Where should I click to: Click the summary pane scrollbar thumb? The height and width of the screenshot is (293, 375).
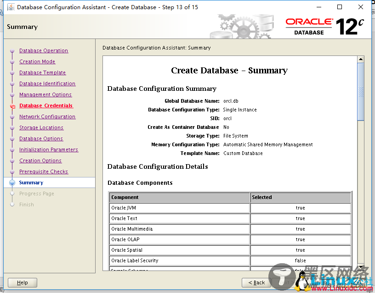tap(361, 92)
